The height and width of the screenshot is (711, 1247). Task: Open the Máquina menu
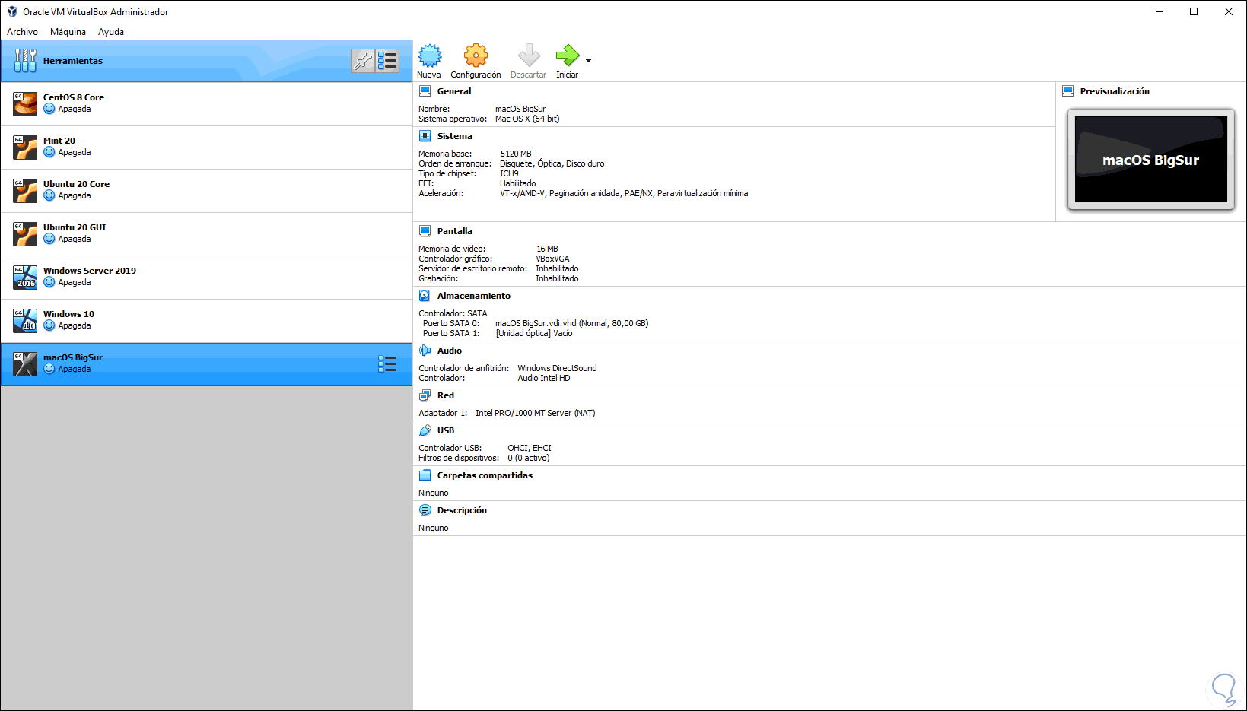[68, 32]
